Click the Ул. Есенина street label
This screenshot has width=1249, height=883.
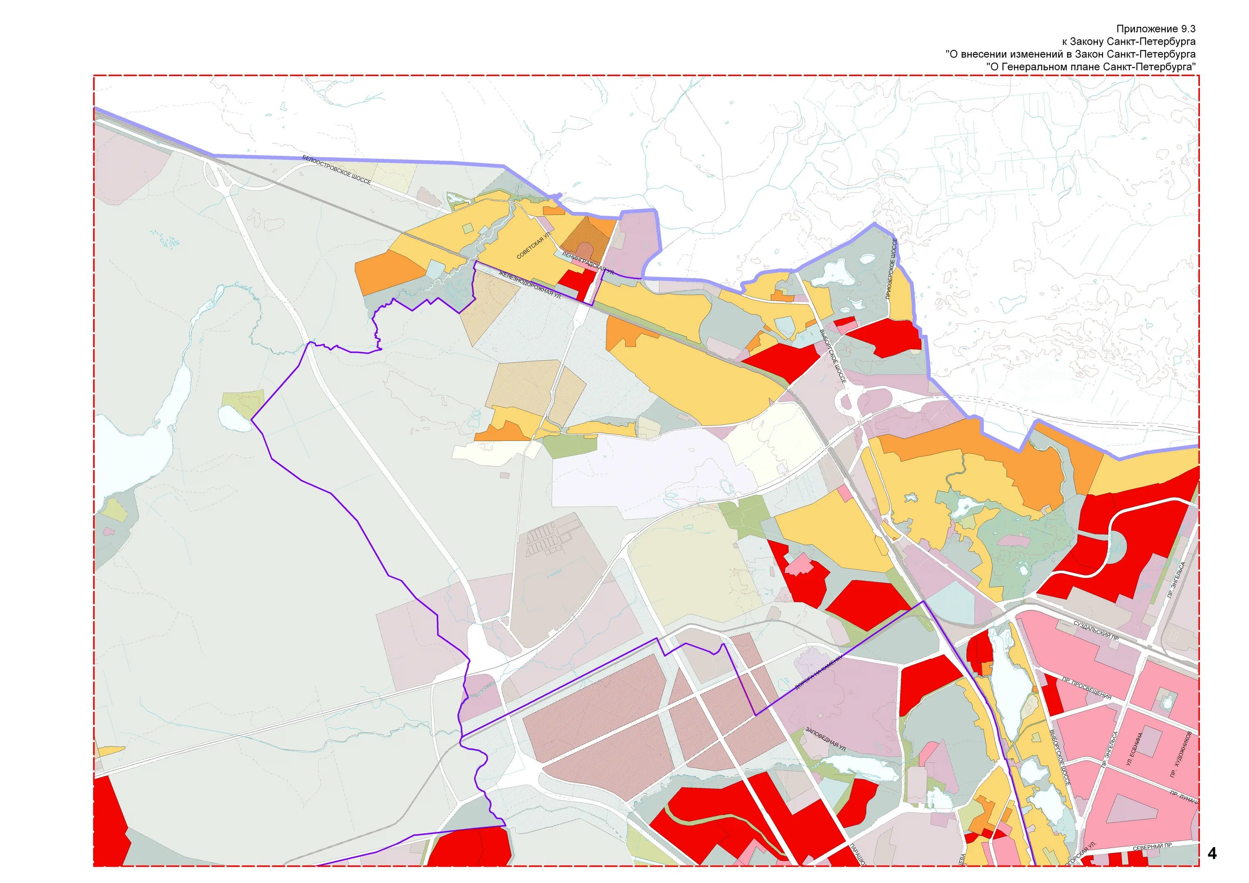click(x=1134, y=749)
